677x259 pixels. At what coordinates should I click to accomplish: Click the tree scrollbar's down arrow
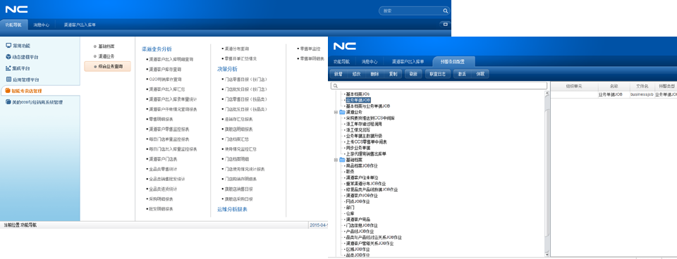tap(547, 254)
